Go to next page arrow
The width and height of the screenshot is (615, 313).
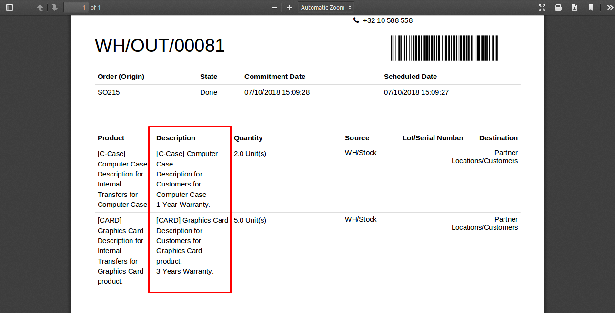(x=55, y=8)
